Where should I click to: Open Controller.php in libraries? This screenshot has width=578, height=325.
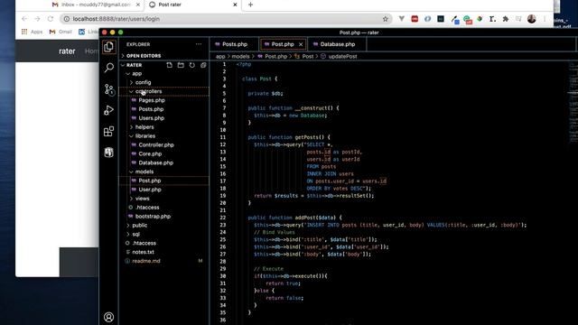(x=156, y=144)
